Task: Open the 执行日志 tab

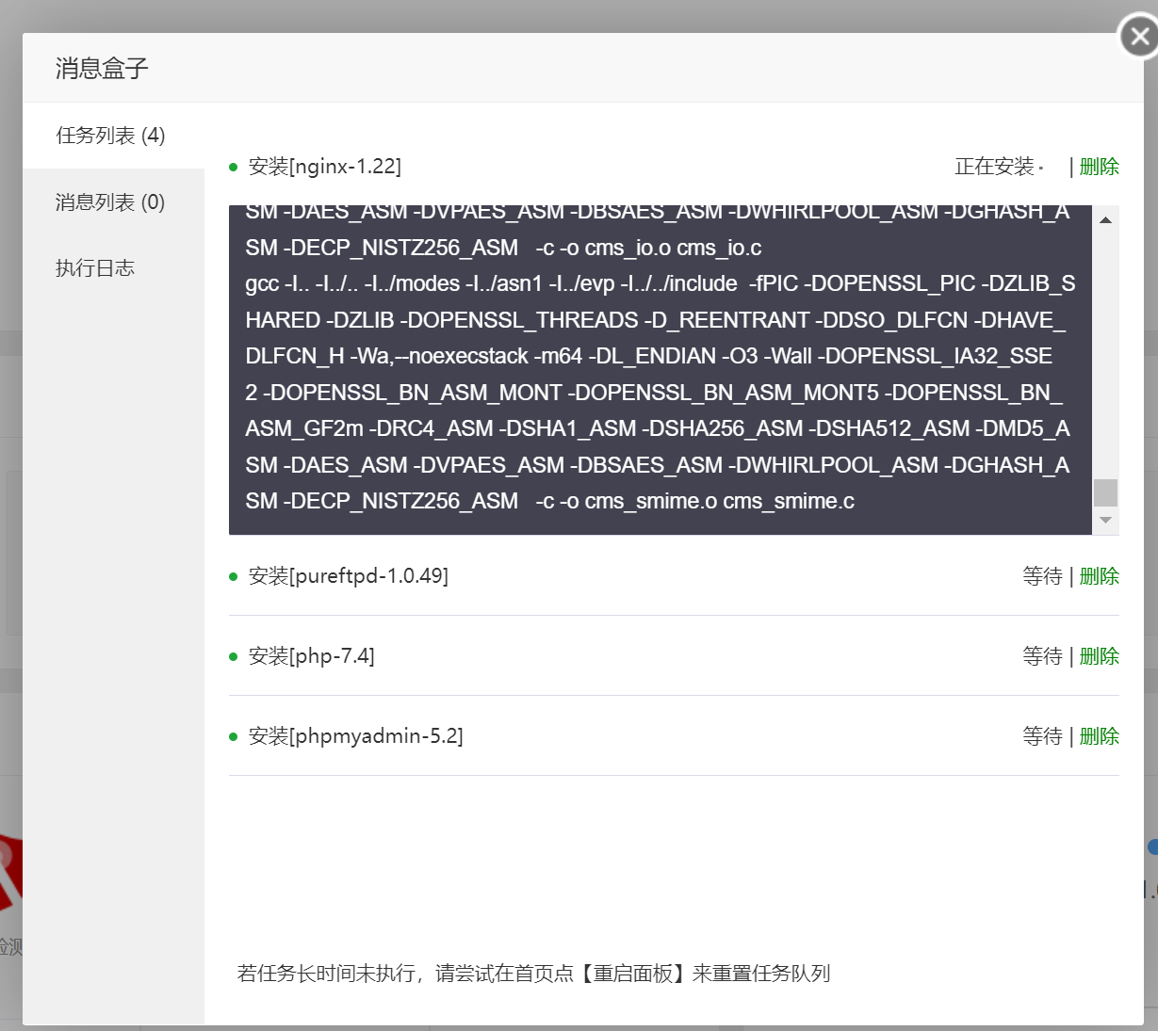Action: [94, 267]
